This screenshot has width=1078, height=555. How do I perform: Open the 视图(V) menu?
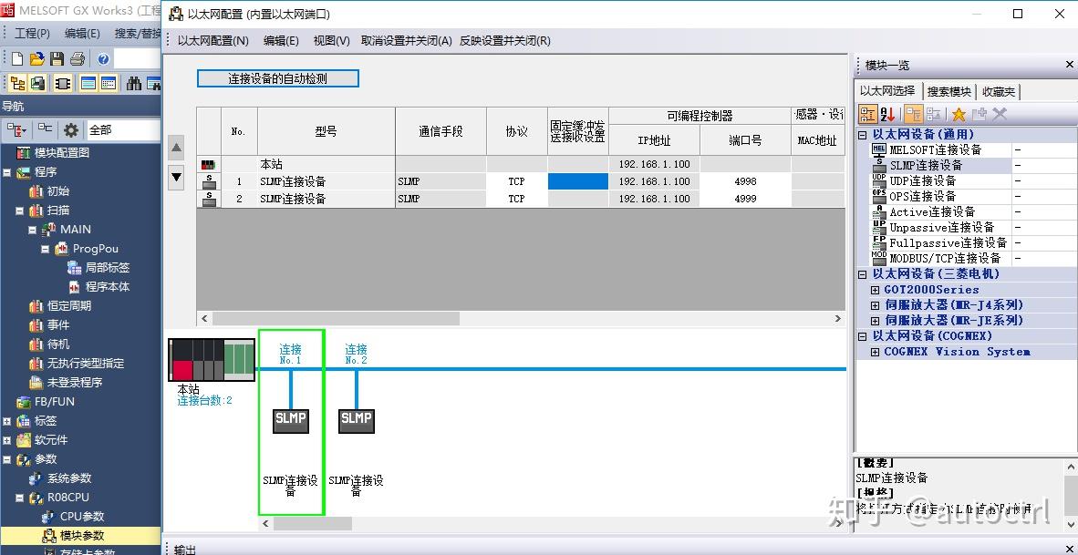[330, 40]
